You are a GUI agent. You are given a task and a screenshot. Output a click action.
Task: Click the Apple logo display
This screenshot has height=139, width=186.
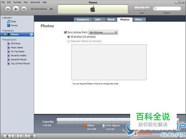coord(93,9)
